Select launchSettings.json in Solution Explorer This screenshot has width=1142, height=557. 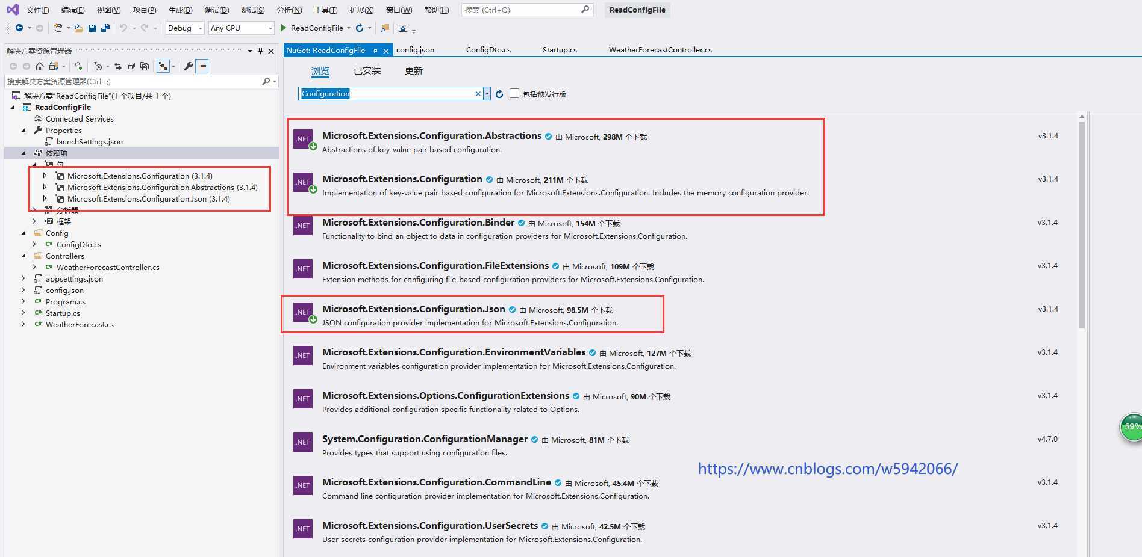(x=89, y=141)
